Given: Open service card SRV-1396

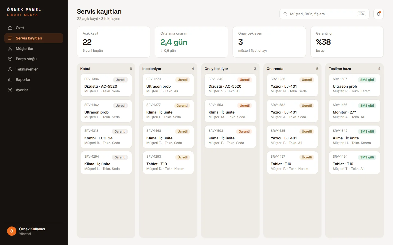Looking at the screenshot, I should (106, 85).
